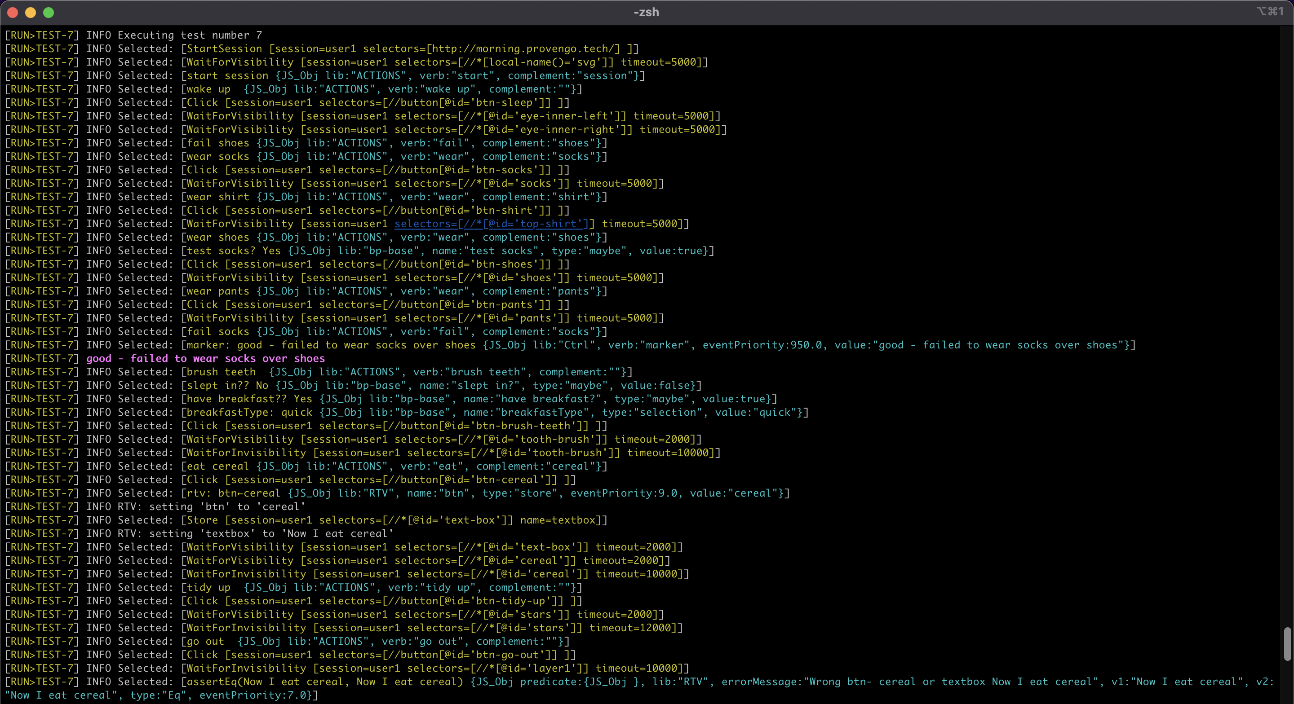Click the WaitForVisibility local-name svg line
Image resolution: width=1294 pixels, height=704 pixels.
point(357,62)
